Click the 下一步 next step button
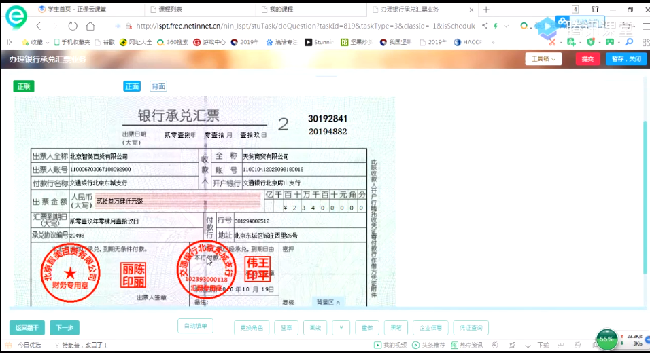This screenshot has width=650, height=353. tap(65, 328)
